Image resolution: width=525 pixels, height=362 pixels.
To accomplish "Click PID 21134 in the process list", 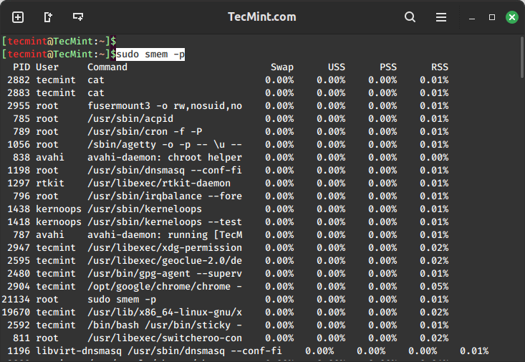I will click(16, 299).
